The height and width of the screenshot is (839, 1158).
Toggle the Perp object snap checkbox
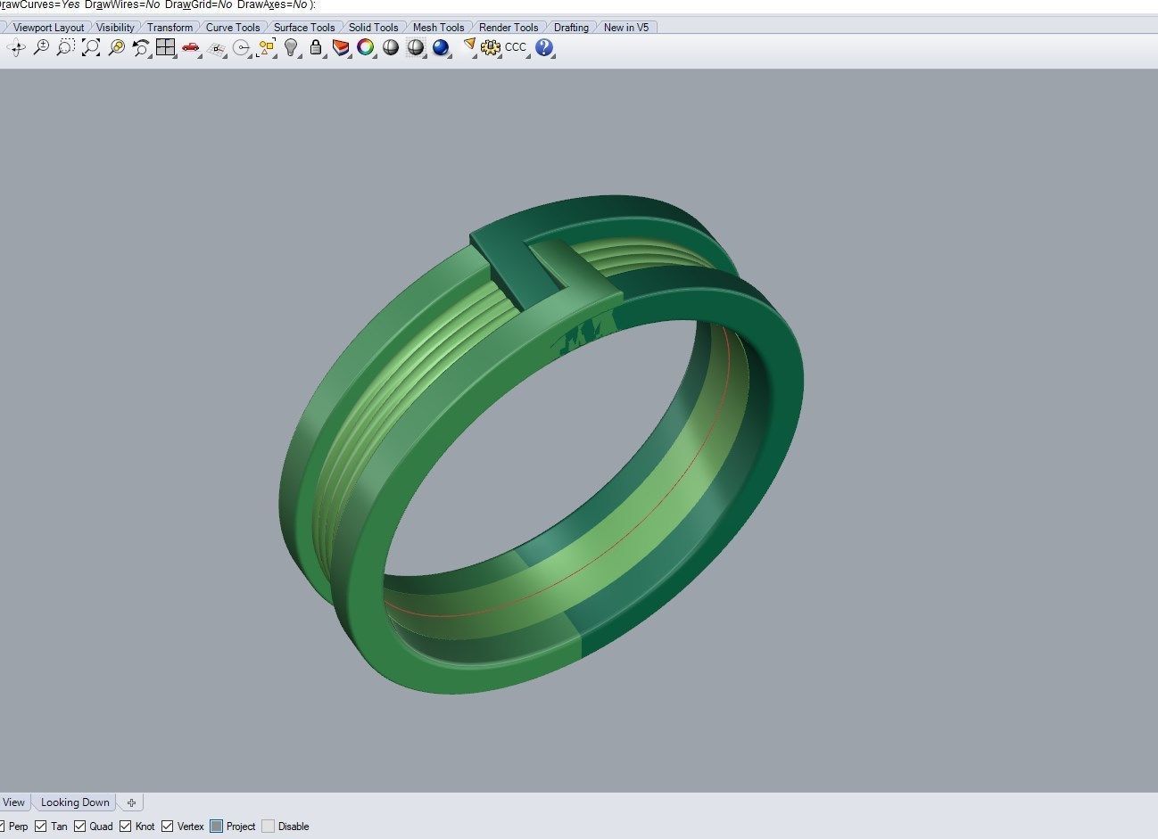coord(2,827)
